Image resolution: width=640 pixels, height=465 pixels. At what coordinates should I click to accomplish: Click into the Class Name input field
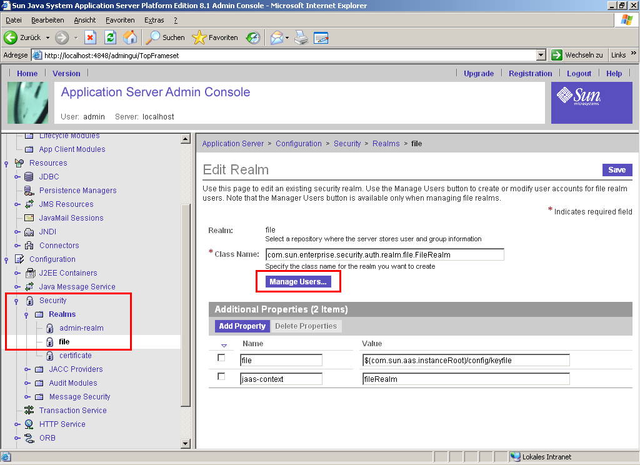coord(384,255)
